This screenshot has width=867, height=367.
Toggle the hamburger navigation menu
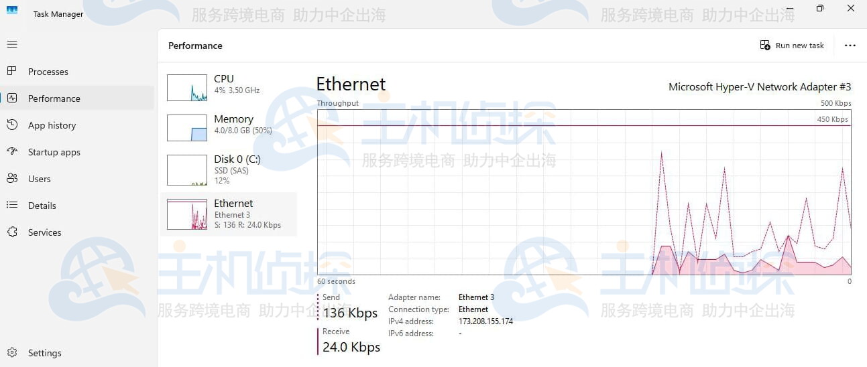(x=11, y=44)
